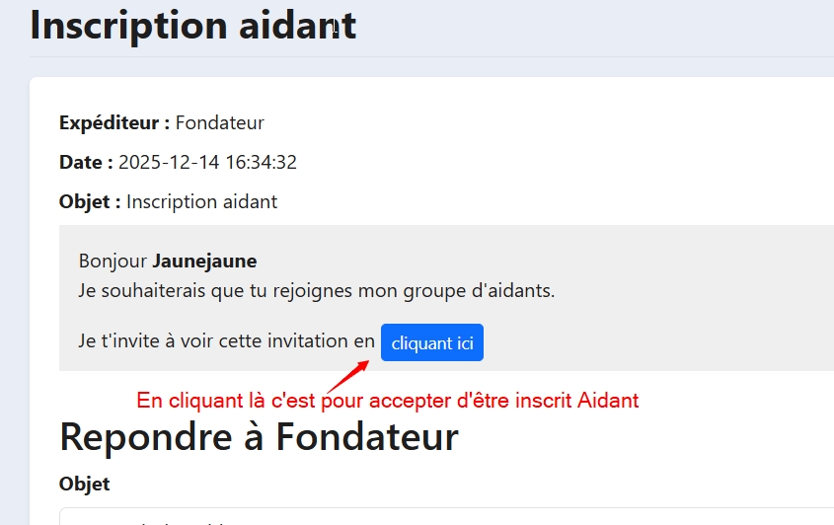Click the word 'Bonjour' in the message

(113, 262)
